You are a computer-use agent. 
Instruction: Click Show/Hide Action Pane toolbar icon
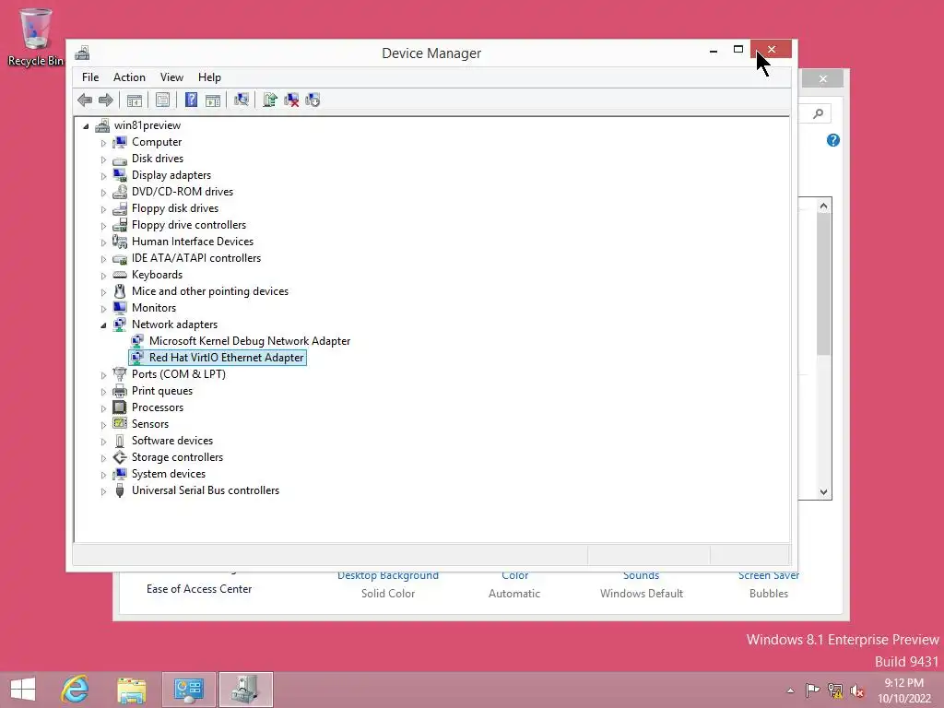213,100
